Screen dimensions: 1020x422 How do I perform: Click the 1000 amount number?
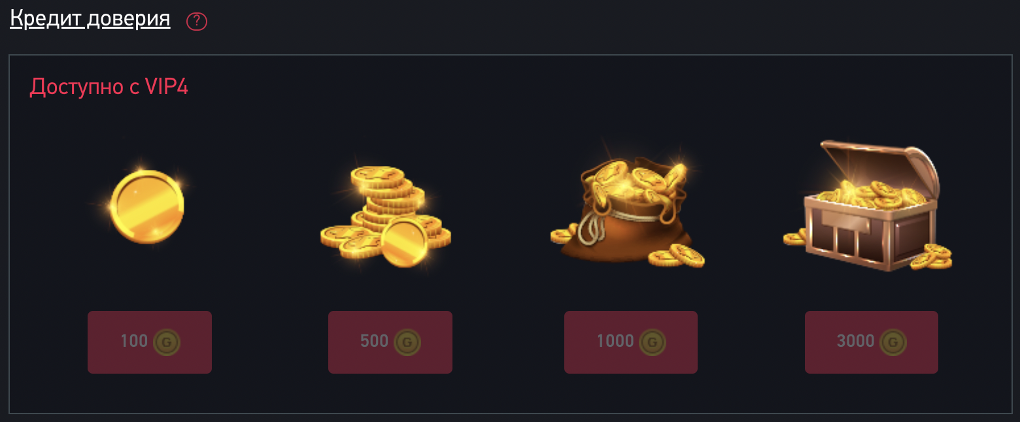[615, 341]
